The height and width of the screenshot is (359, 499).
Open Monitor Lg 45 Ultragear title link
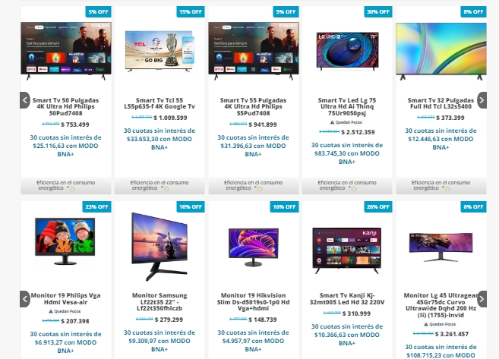(441, 305)
